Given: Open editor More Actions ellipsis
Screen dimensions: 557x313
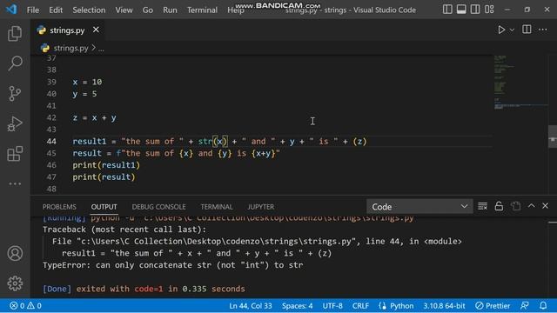Looking at the screenshot, I should tap(542, 30).
